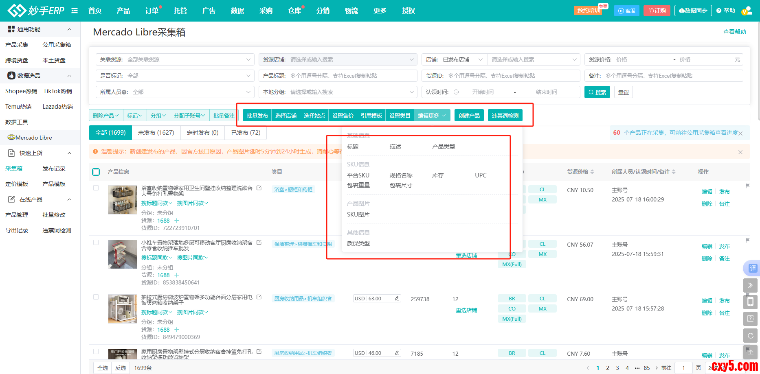Toggle the select-all checkbox in table header
Image resolution: width=760 pixels, height=374 pixels.
[96, 172]
